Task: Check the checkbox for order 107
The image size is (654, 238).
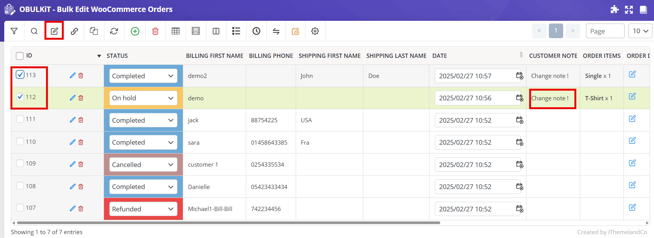Action: pos(20,208)
